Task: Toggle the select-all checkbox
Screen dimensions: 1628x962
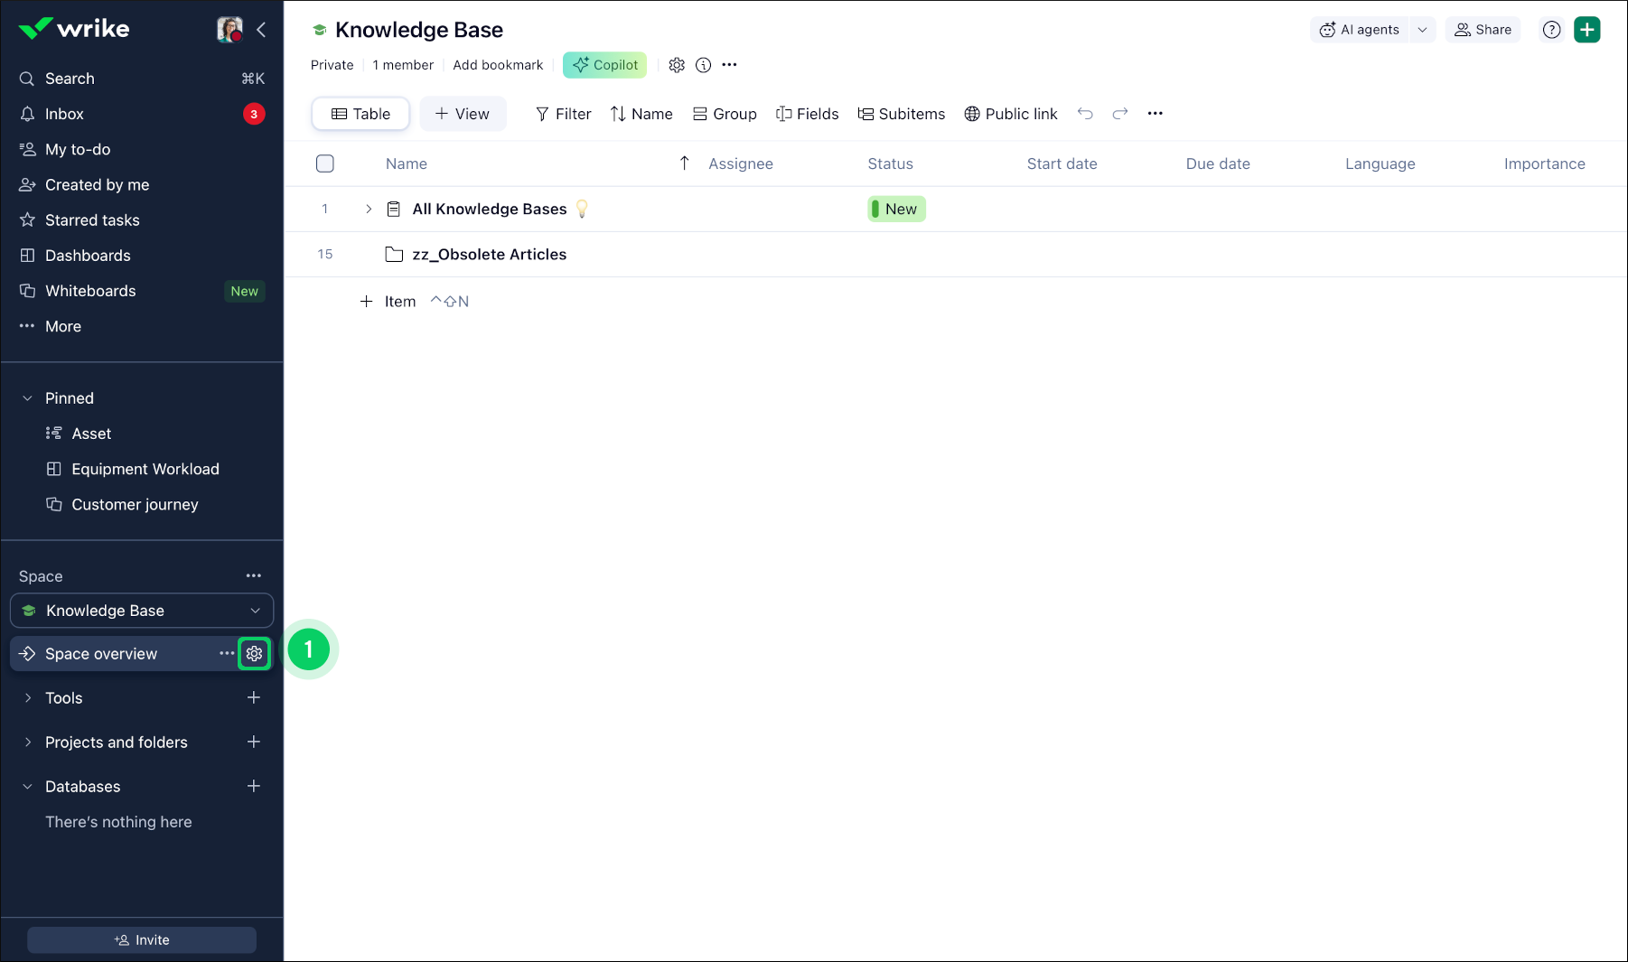Action: (325, 163)
